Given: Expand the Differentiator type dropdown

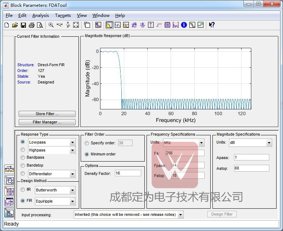Looking at the screenshot, I should click(72, 174).
